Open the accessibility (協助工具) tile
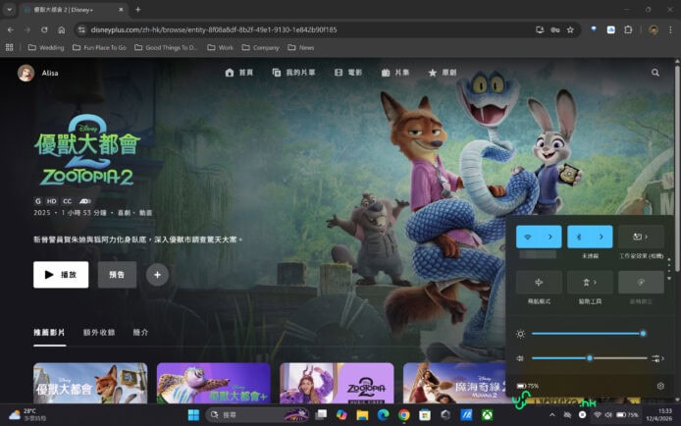The height and width of the screenshot is (426, 681). coord(590,283)
